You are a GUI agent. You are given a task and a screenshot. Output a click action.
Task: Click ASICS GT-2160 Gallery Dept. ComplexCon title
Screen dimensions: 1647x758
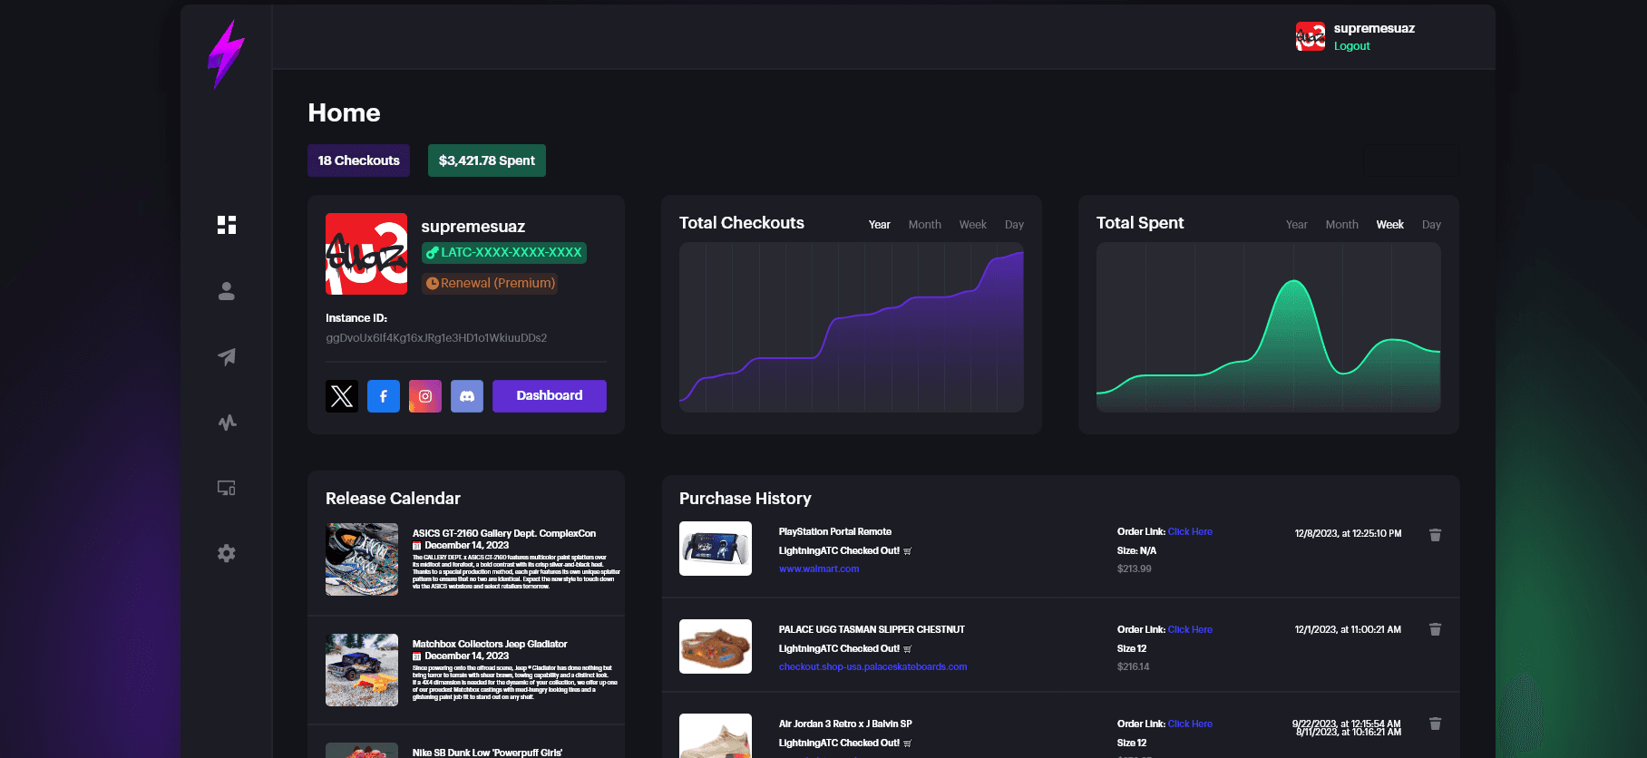tap(504, 534)
